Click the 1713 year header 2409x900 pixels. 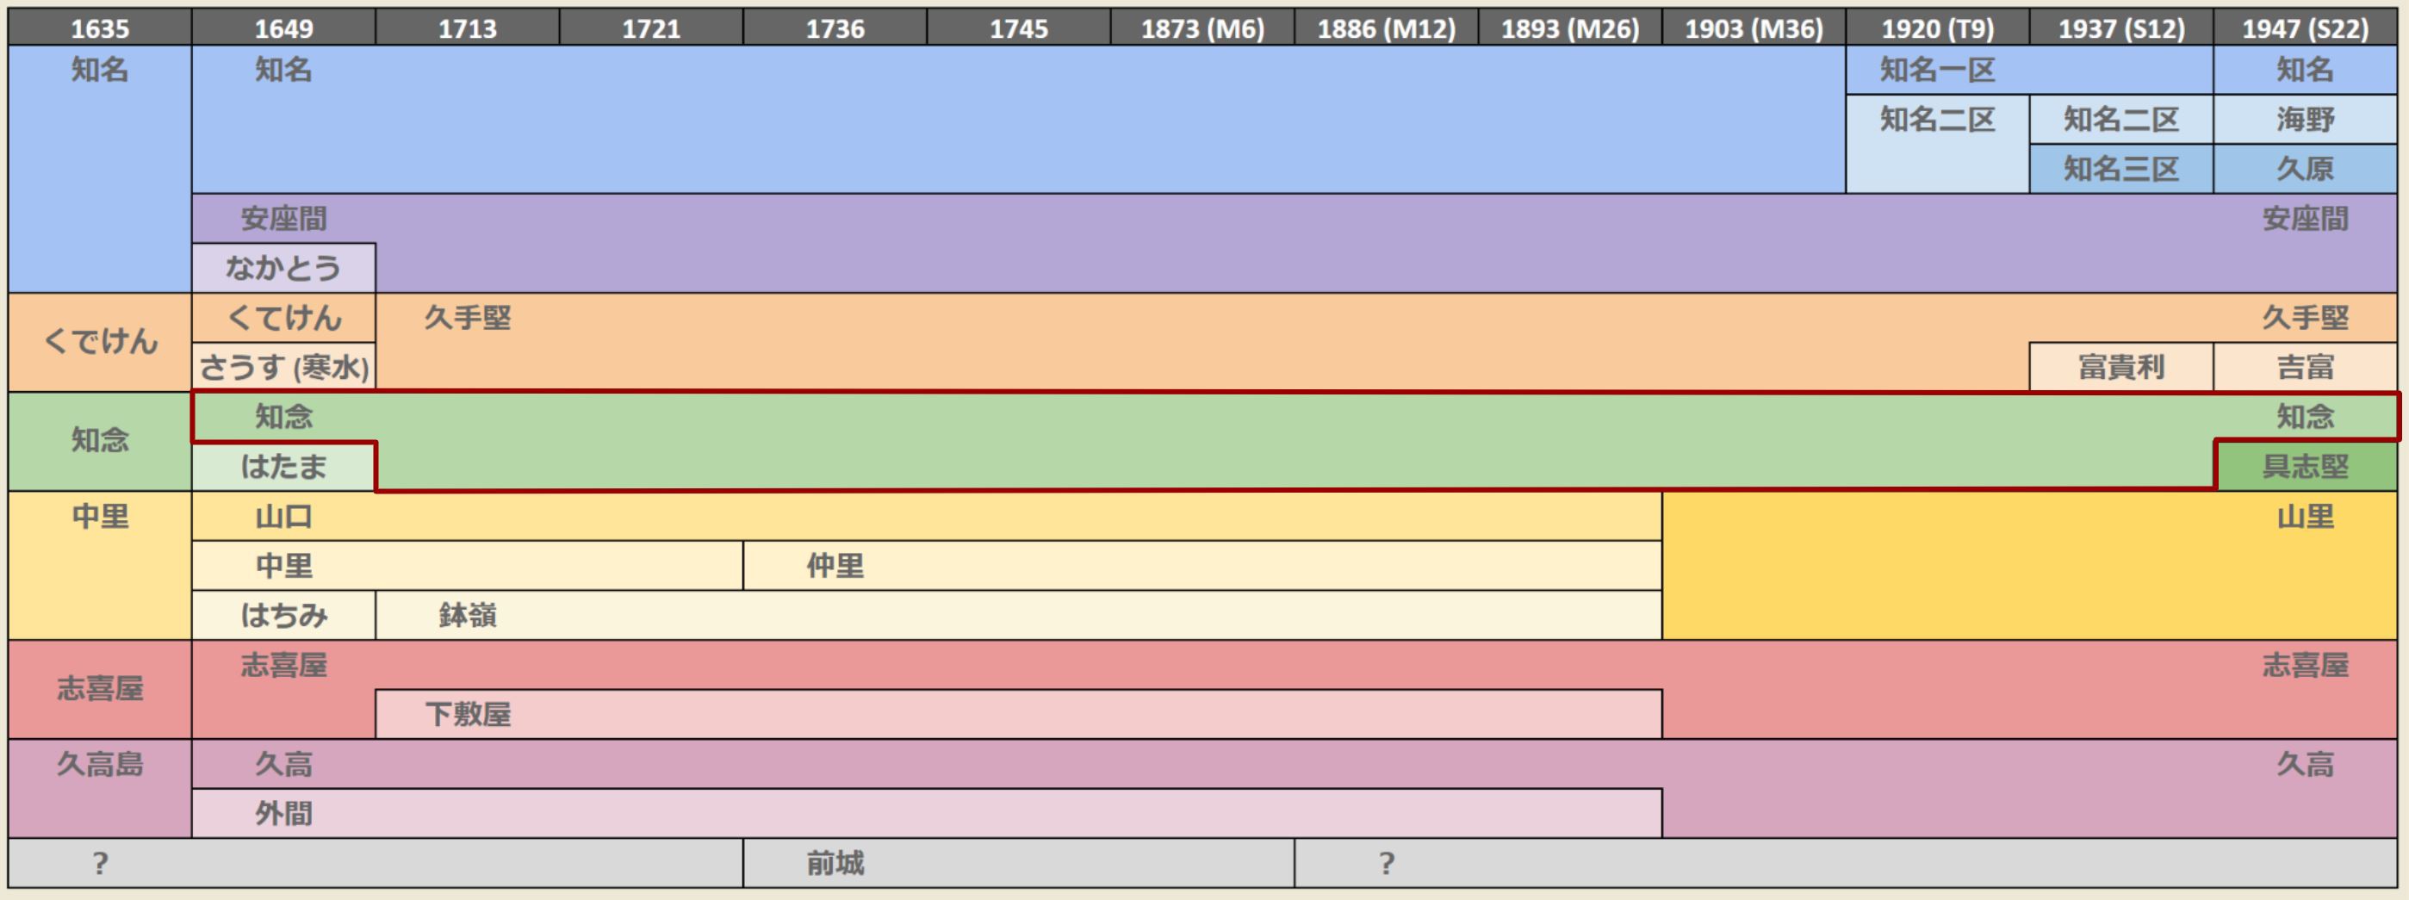(x=468, y=28)
